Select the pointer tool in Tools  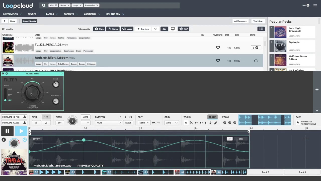[x=186, y=123]
